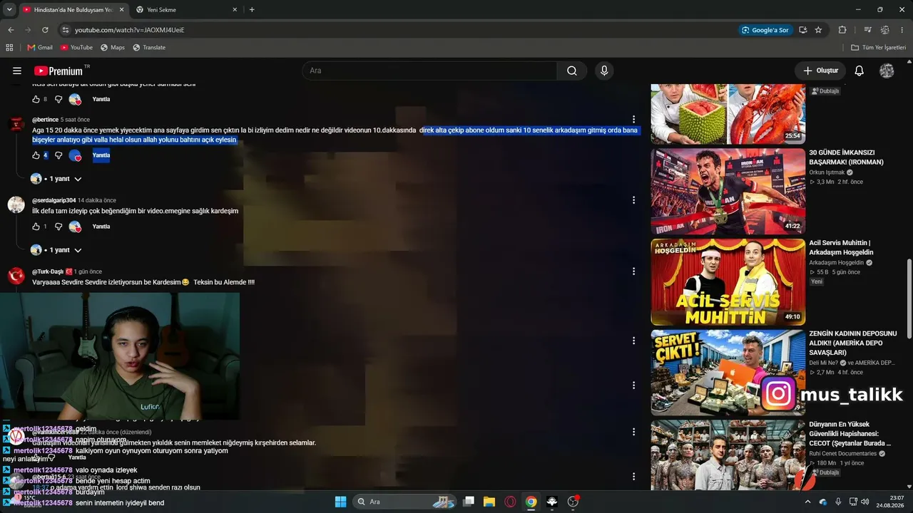
Task: Visit the @bertince channel link
Action: point(45,120)
